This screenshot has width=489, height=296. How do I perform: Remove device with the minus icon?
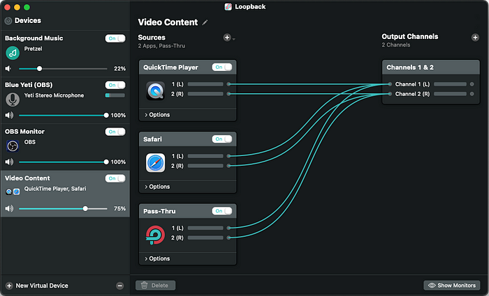(x=119, y=286)
